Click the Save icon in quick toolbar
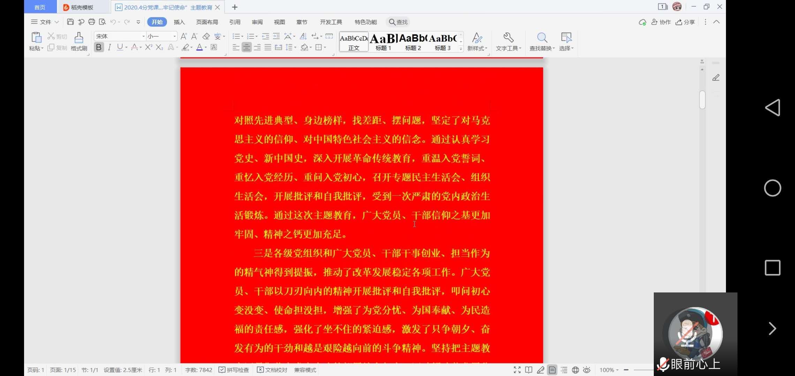The width and height of the screenshot is (795, 376). click(x=70, y=22)
